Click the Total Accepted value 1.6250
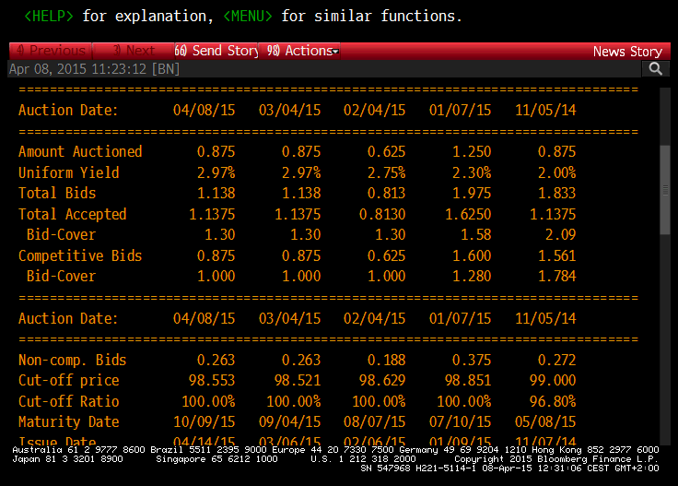678x486 pixels. click(x=468, y=214)
